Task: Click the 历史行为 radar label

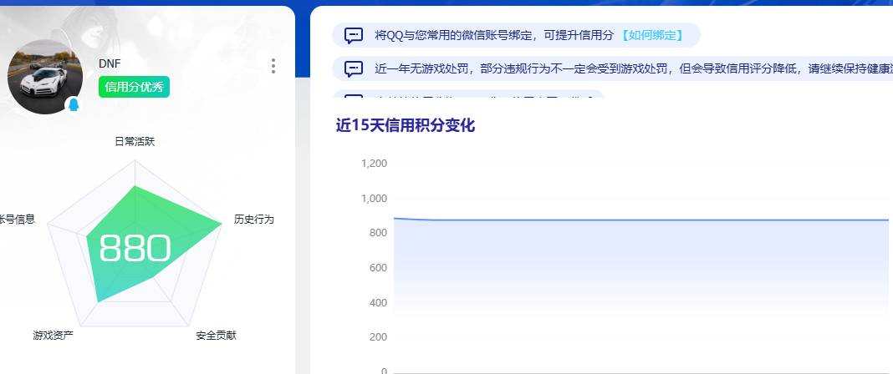Action: pyautogui.click(x=253, y=220)
